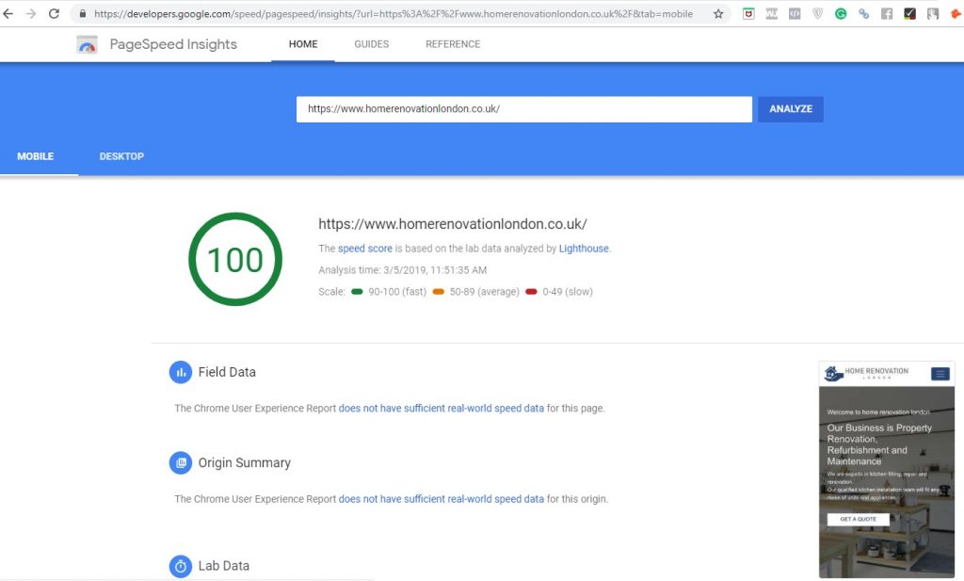Switch to the DESKTOP results tab
Image resolution: width=964 pixels, height=581 pixels.
click(x=120, y=156)
